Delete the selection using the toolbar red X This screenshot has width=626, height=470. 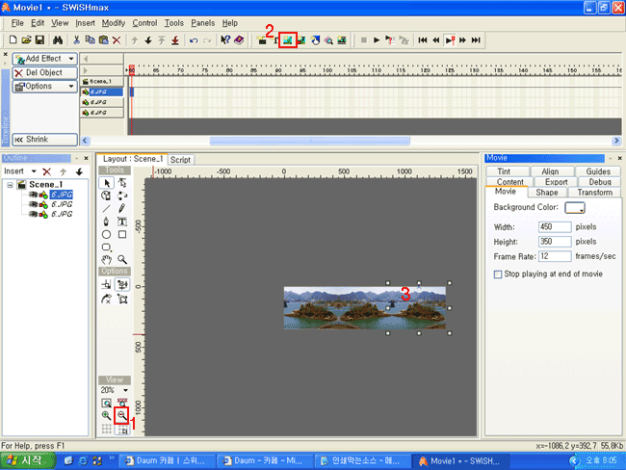click(117, 39)
